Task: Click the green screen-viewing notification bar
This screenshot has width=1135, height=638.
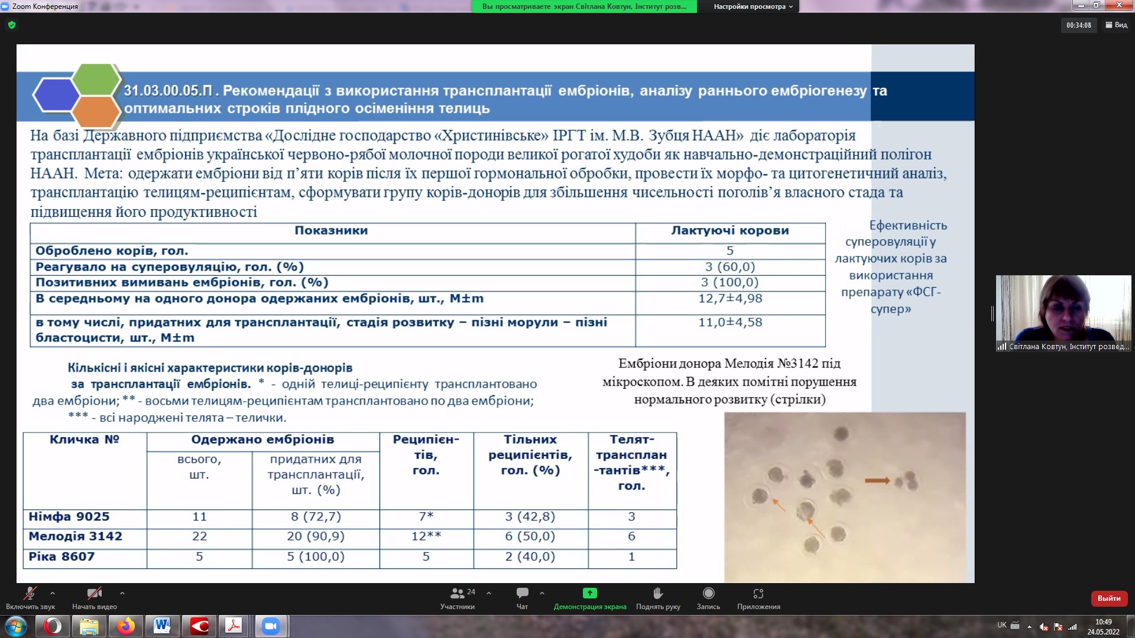Action: coord(584,6)
